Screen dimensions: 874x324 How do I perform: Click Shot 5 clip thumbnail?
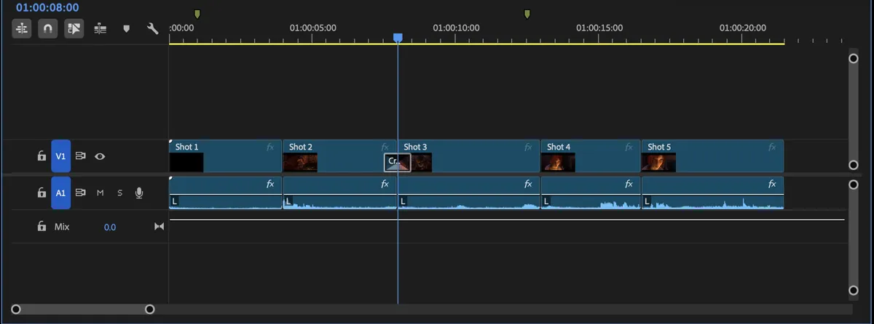click(659, 162)
